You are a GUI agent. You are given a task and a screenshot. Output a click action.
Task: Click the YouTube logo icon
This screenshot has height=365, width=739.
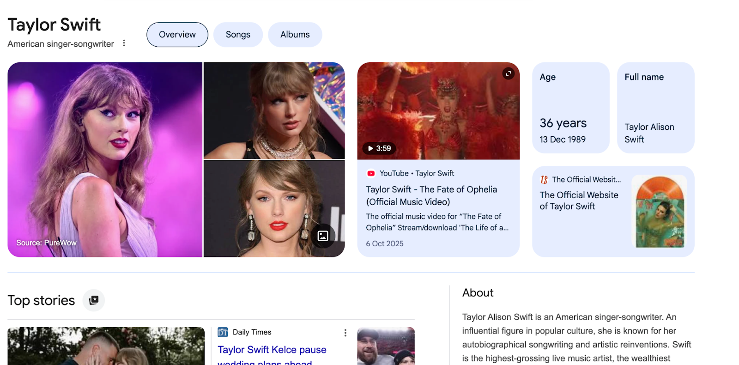[x=371, y=174]
